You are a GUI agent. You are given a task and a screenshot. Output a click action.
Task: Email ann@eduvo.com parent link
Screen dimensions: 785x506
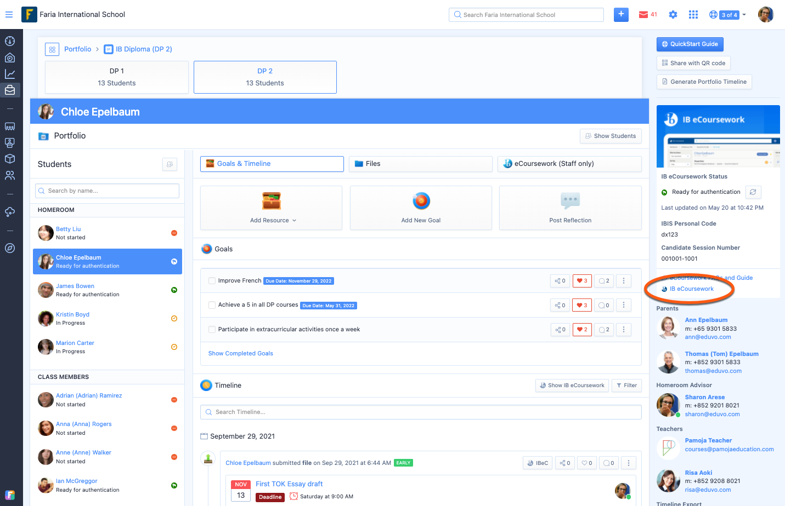pyautogui.click(x=708, y=337)
